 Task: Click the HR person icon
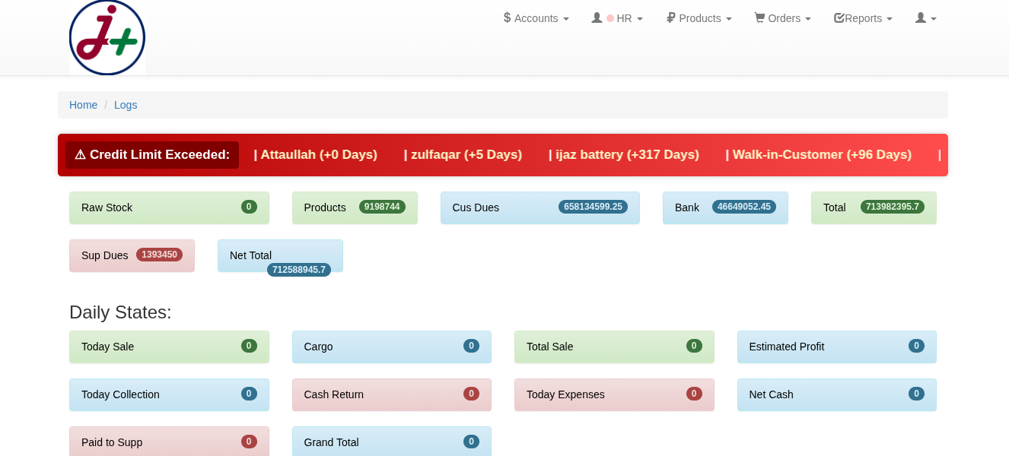point(597,17)
